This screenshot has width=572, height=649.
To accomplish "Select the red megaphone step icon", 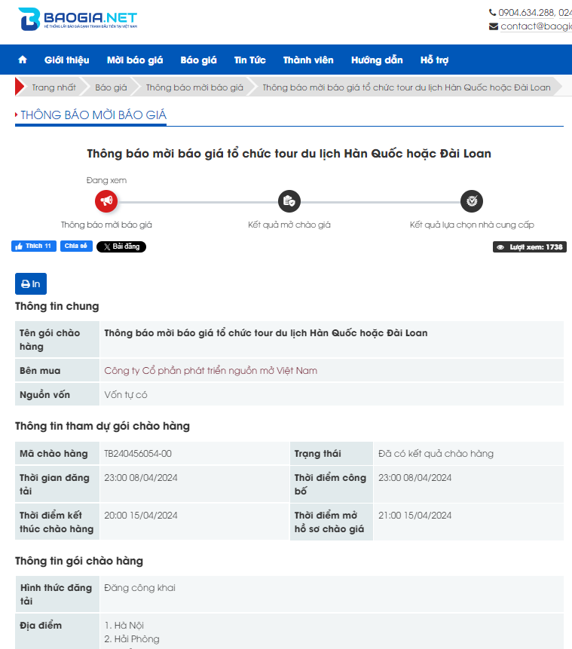I will pos(106,201).
